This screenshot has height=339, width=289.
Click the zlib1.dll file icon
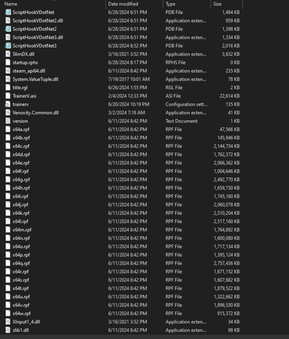[x=8, y=330]
